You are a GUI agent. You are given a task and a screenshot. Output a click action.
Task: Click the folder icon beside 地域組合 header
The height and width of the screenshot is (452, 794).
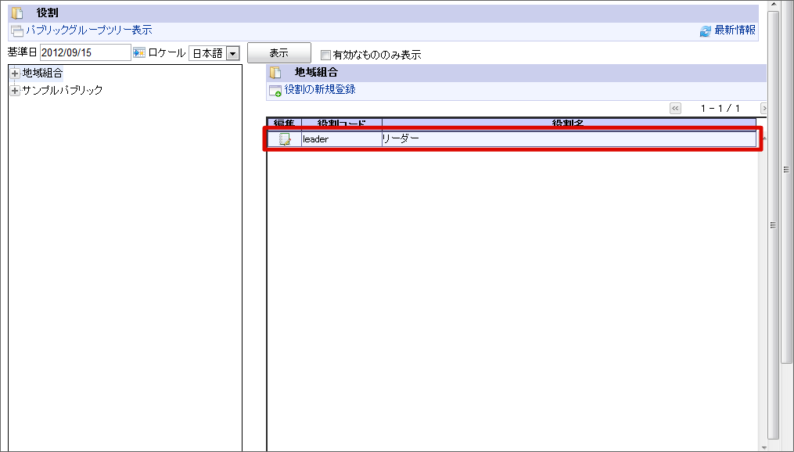[x=275, y=73]
